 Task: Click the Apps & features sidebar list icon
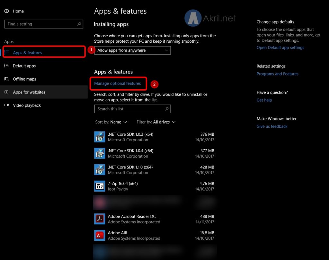pos(6,52)
